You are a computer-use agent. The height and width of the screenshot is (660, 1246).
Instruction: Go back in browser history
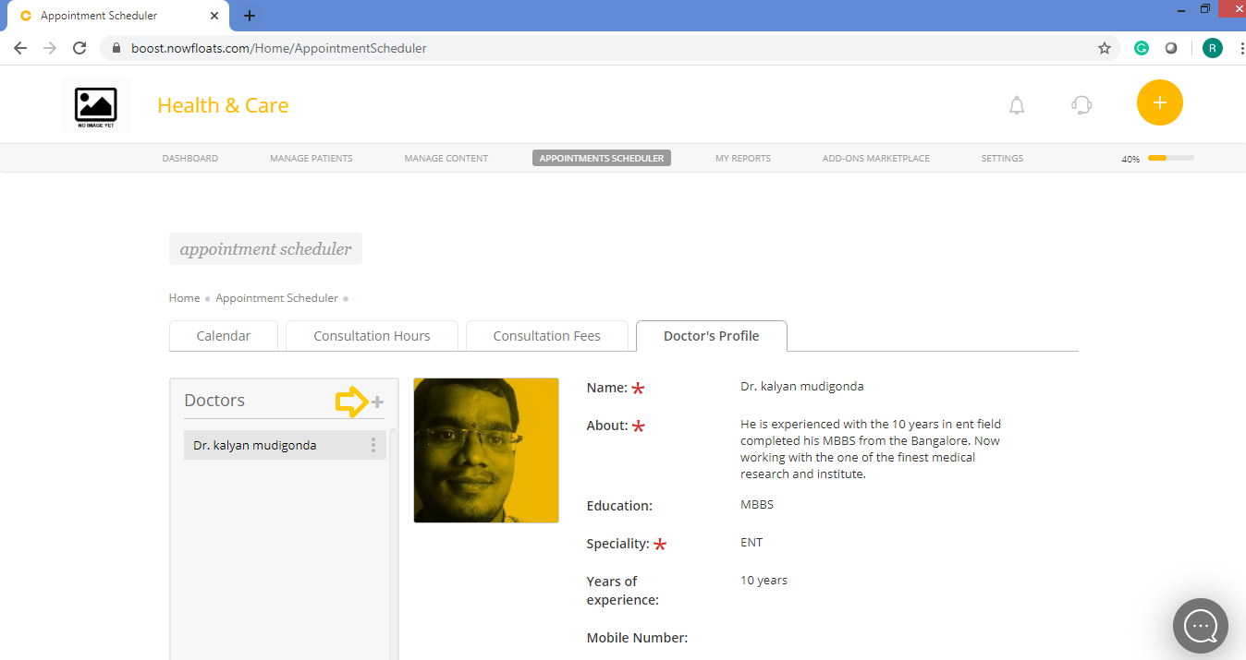click(x=20, y=48)
